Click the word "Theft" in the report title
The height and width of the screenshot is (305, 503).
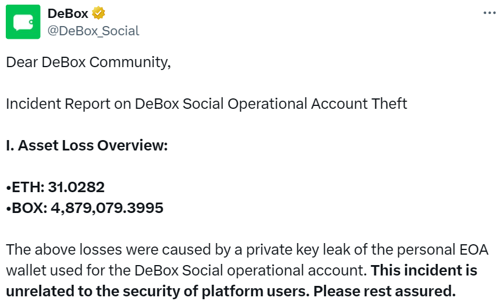388,104
